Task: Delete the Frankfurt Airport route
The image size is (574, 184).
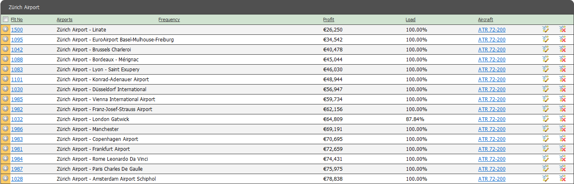Action: pyautogui.click(x=562, y=148)
